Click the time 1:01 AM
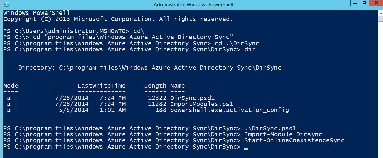This screenshot has height=158, width=383. 113,110
